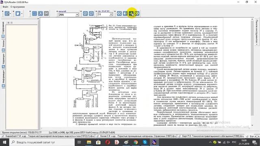This screenshot has width=260, height=146.
Task: Click the DjVuReader taskbar icon
Action: pyautogui.click(x=154, y=142)
